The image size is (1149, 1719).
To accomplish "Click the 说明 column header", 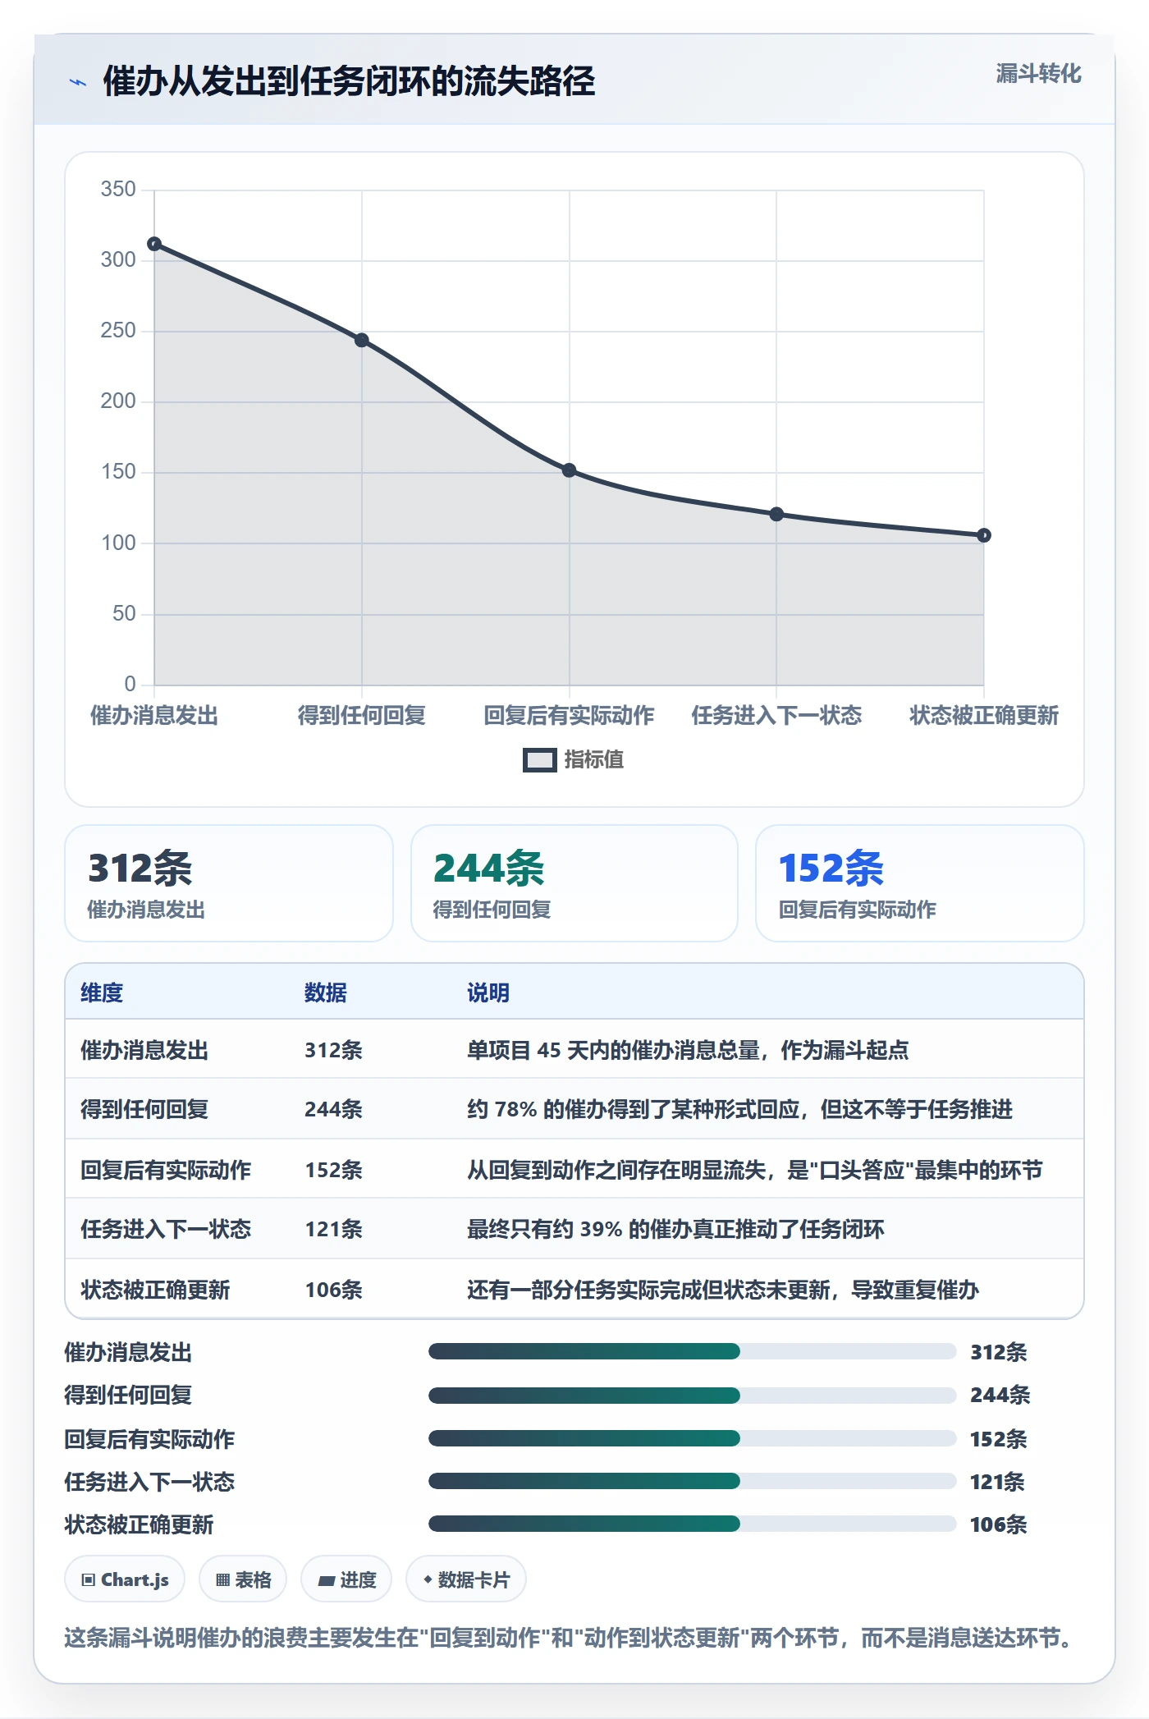I will (488, 992).
